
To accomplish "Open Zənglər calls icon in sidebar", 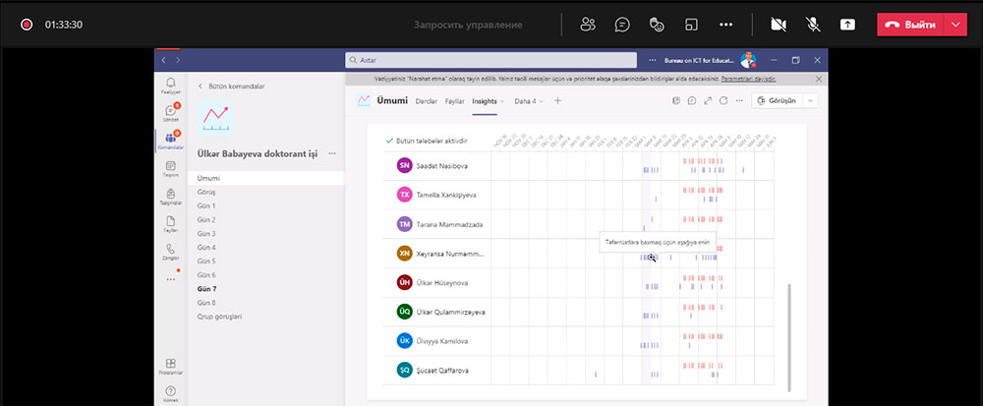I will click(170, 252).
